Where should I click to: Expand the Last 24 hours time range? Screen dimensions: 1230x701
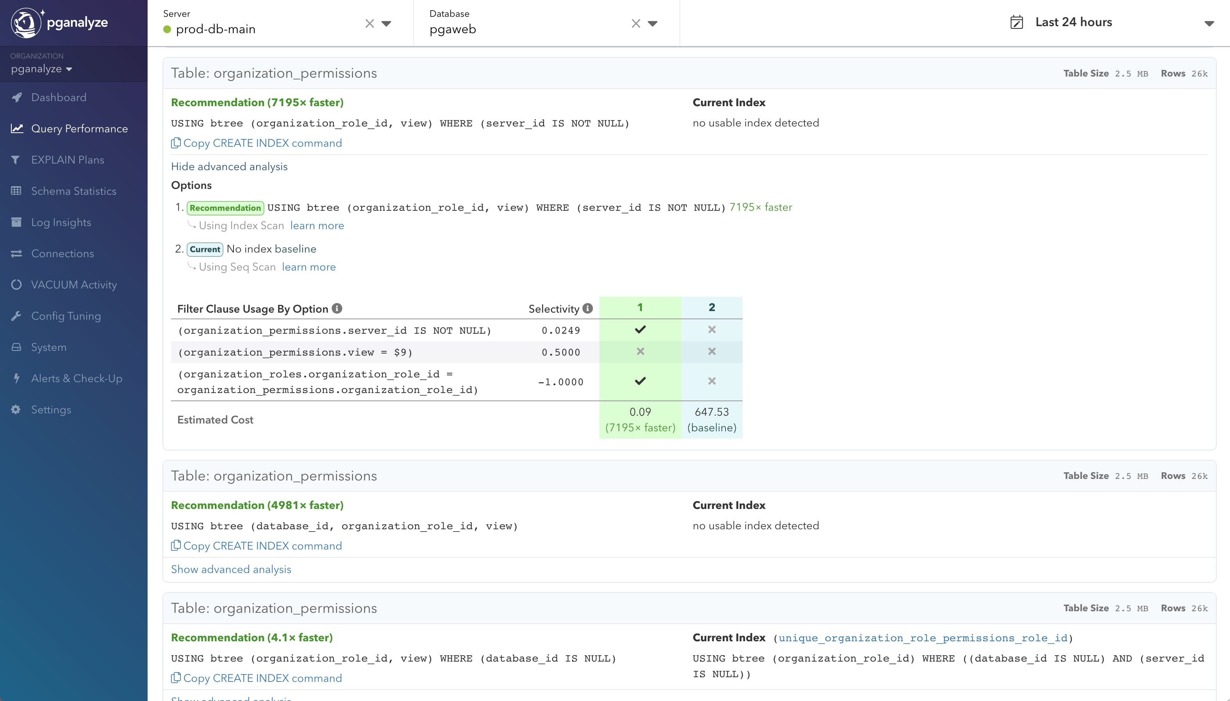1209,23
